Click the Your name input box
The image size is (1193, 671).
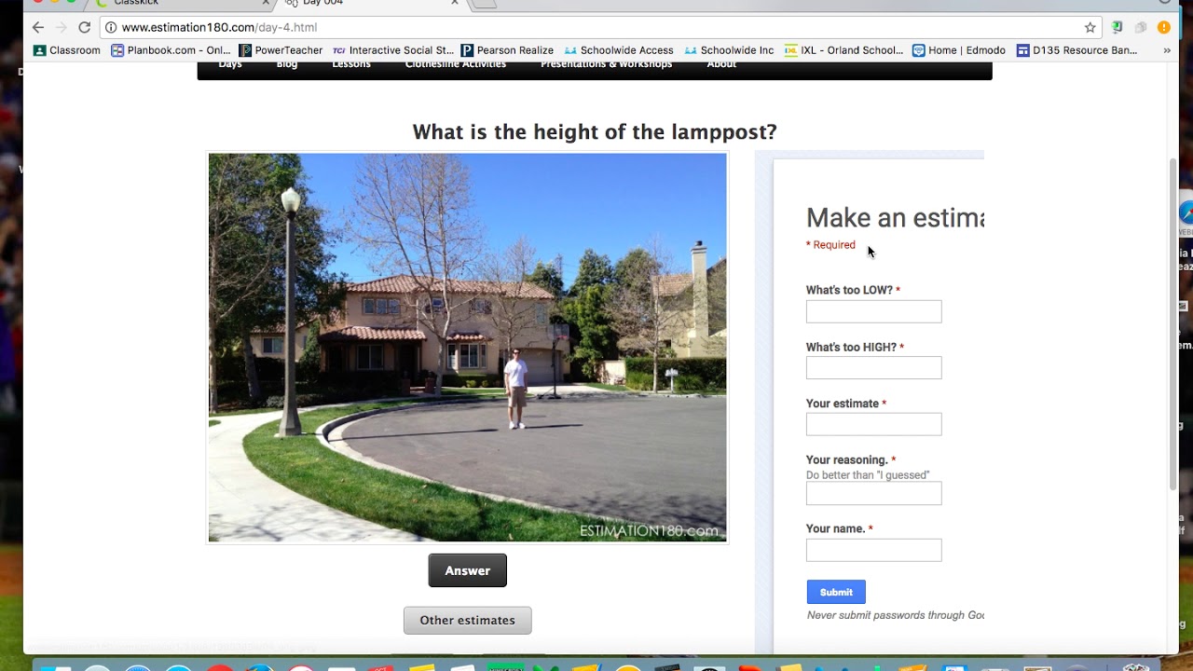873,550
